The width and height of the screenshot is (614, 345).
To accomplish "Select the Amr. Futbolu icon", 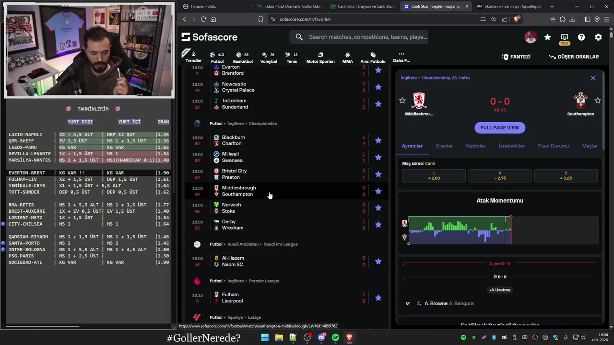I will (x=373, y=57).
